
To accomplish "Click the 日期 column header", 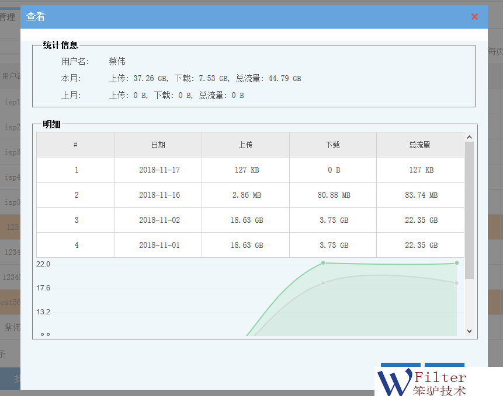I will pyautogui.click(x=158, y=145).
